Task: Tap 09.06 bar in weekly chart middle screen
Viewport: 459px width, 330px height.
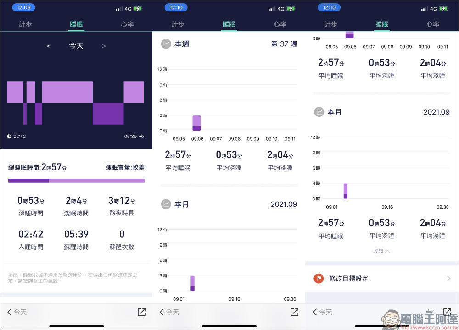Action: pyautogui.click(x=197, y=123)
